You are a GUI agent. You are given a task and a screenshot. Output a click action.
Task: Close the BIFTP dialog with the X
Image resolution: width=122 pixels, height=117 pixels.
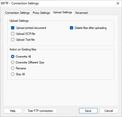[118, 3]
